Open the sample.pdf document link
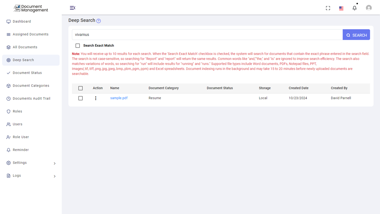The width and height of the screenshot is (380, 214). point(119,98)
